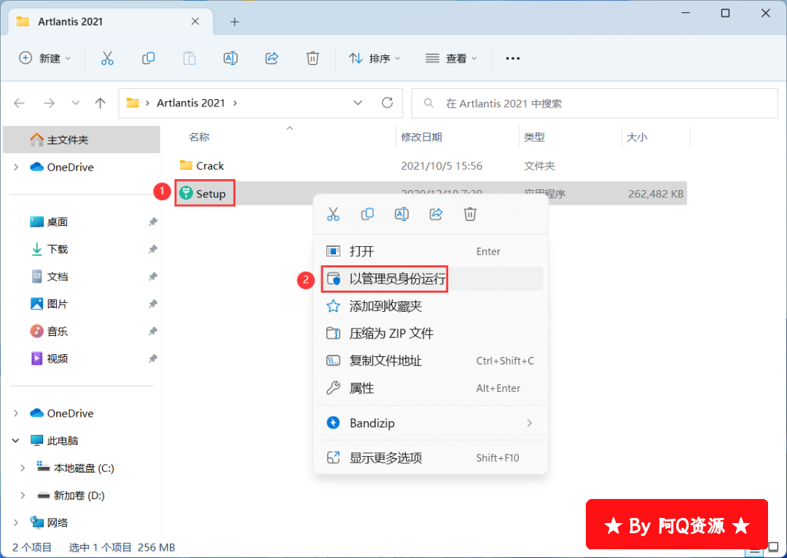The width and height of the screenshot is (787, 558).
Task: Open the 排序 (Sort) dropdown
Action: [x=375, y=58]
